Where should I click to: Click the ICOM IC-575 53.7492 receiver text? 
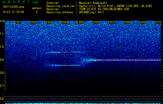[x=104, y=9]
